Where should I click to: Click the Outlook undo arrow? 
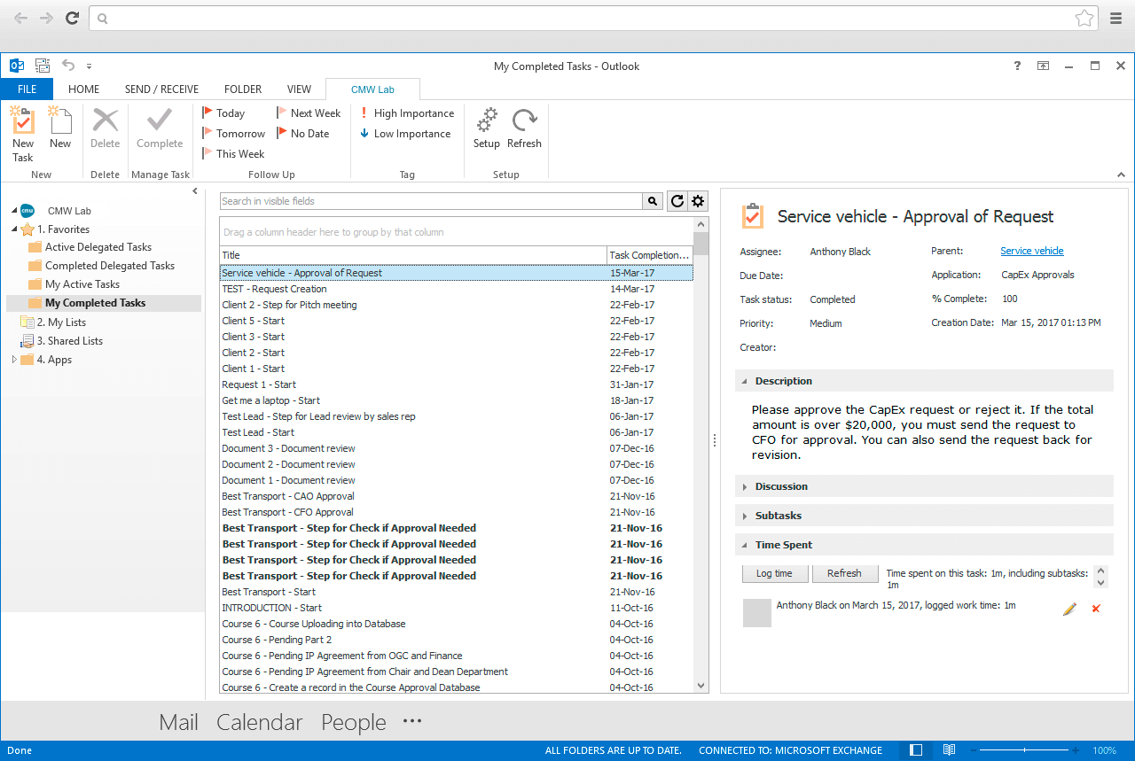68,66
